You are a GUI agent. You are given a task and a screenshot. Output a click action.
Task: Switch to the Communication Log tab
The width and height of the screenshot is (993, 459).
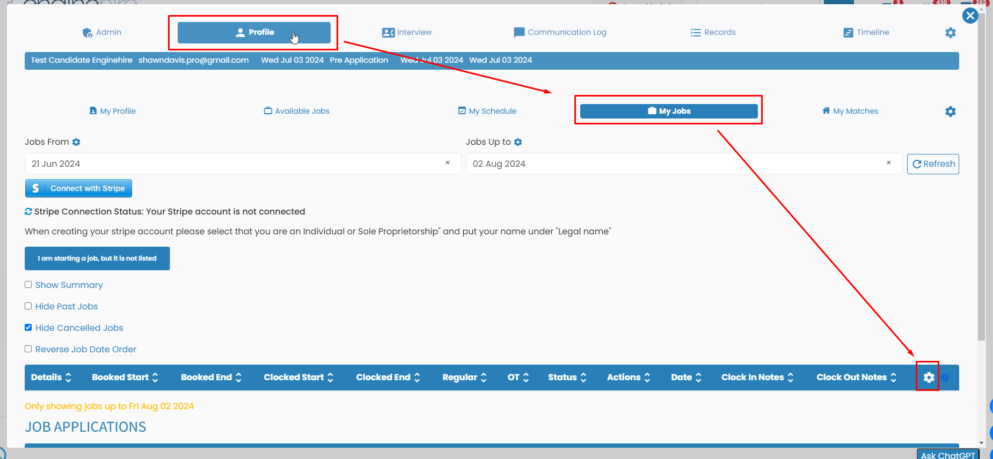[560, 32]
